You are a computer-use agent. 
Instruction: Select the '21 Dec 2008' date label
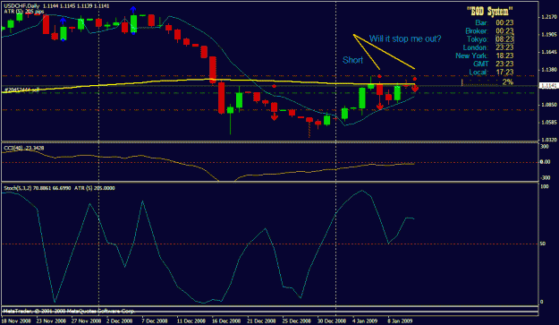point(261,321)
